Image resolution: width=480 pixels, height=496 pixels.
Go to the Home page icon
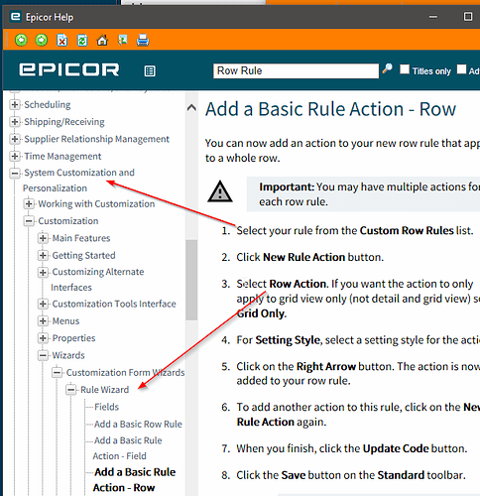point(102,41)
